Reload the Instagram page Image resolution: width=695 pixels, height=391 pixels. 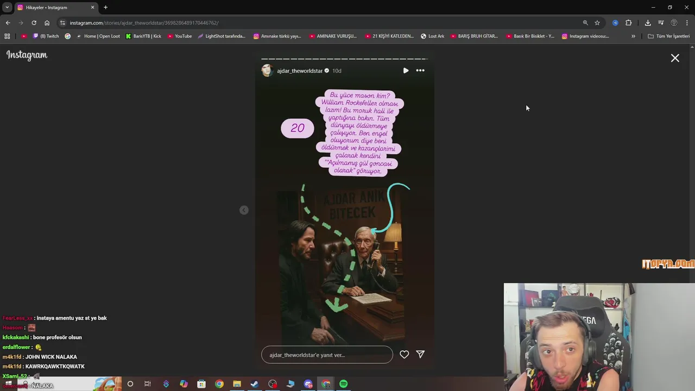(34, 23)
